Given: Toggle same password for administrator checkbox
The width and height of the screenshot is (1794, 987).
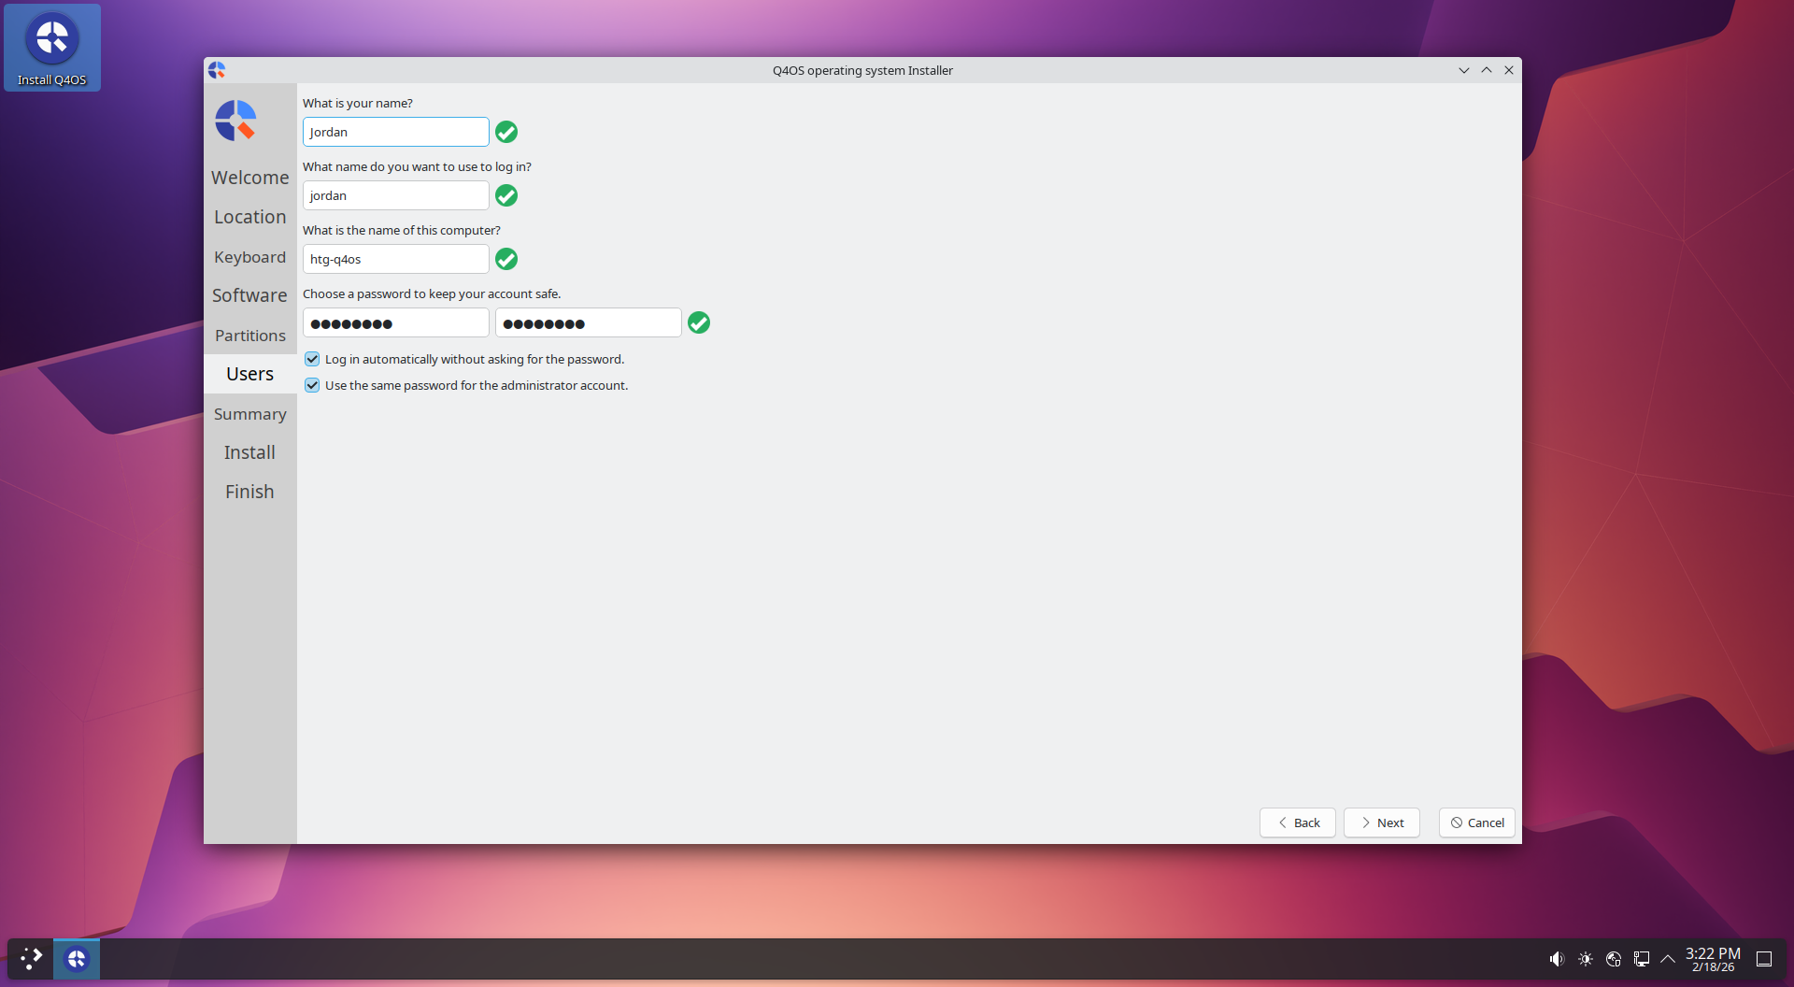Looking at the screenshot, I should point(312,385).
